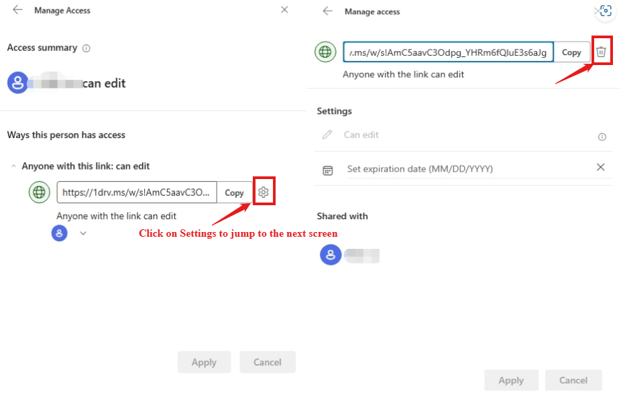Click the calendar icon for expiration date
Screen dimensions: 621x395
pos(327,170)
